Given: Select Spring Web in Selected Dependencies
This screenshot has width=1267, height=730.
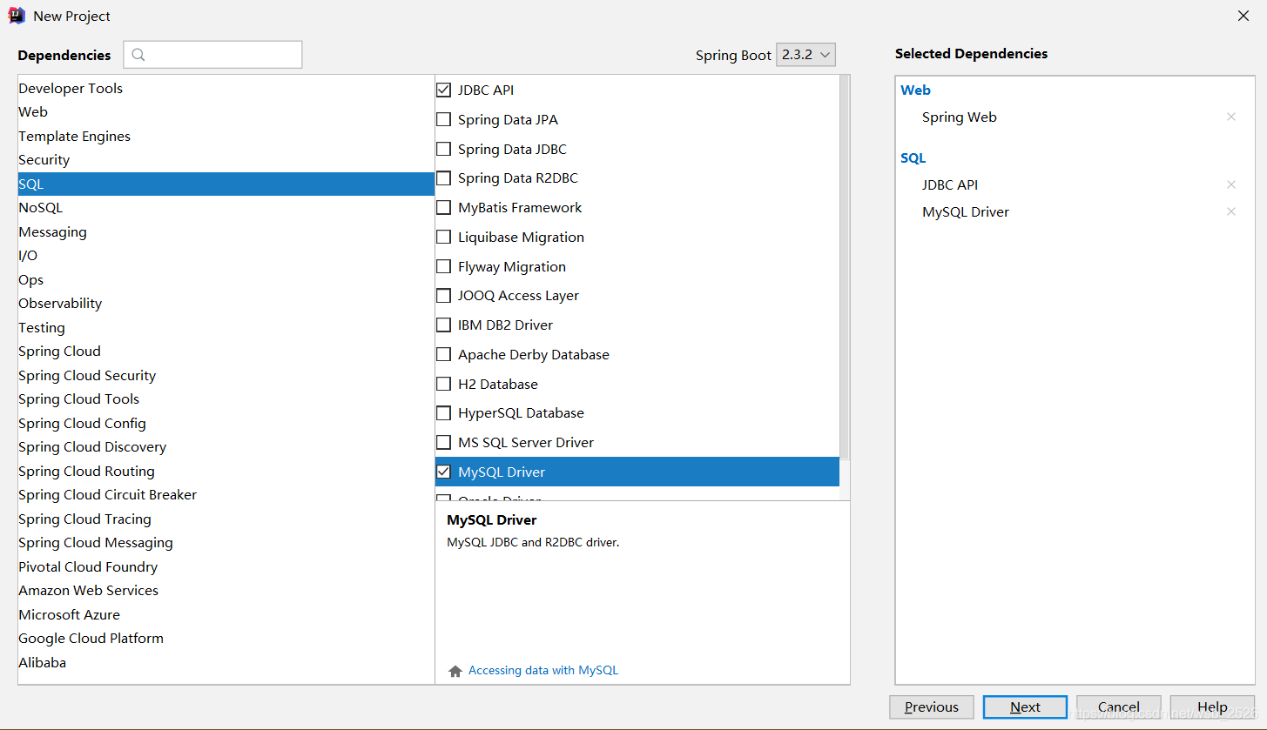Looking at the screenshot, I should pos(960,117).
